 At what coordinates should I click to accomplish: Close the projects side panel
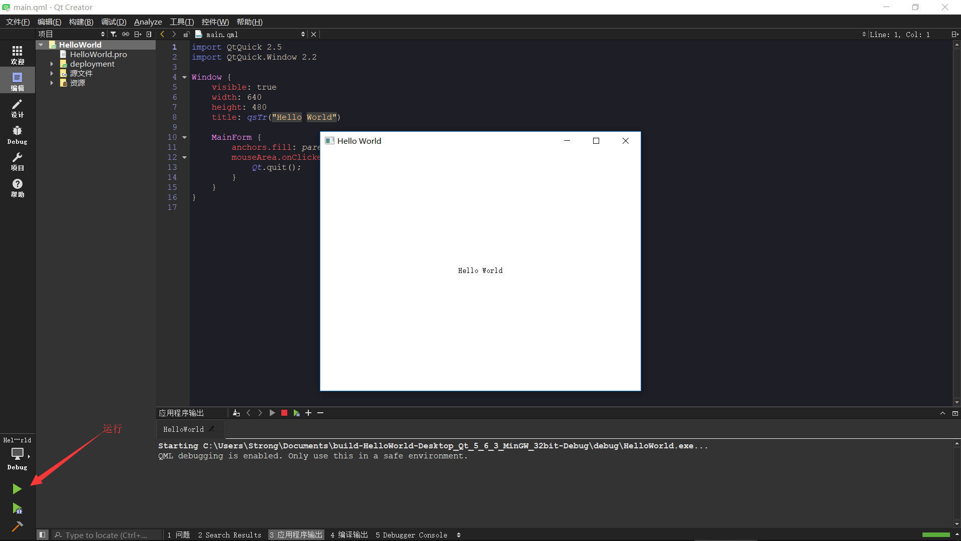click(149, 34)
